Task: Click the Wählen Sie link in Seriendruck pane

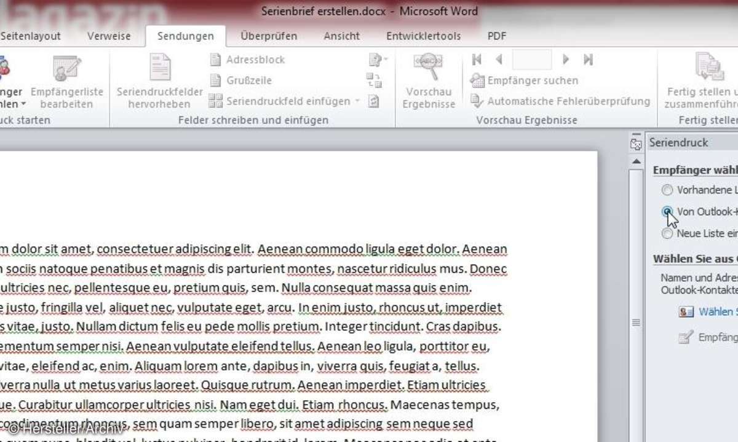Action: [715, 312]
